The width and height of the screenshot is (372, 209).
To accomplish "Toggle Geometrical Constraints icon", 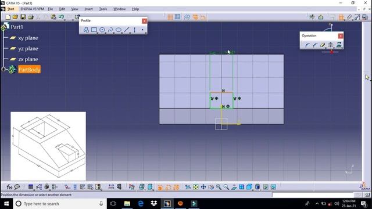I will tap(195, 17).
